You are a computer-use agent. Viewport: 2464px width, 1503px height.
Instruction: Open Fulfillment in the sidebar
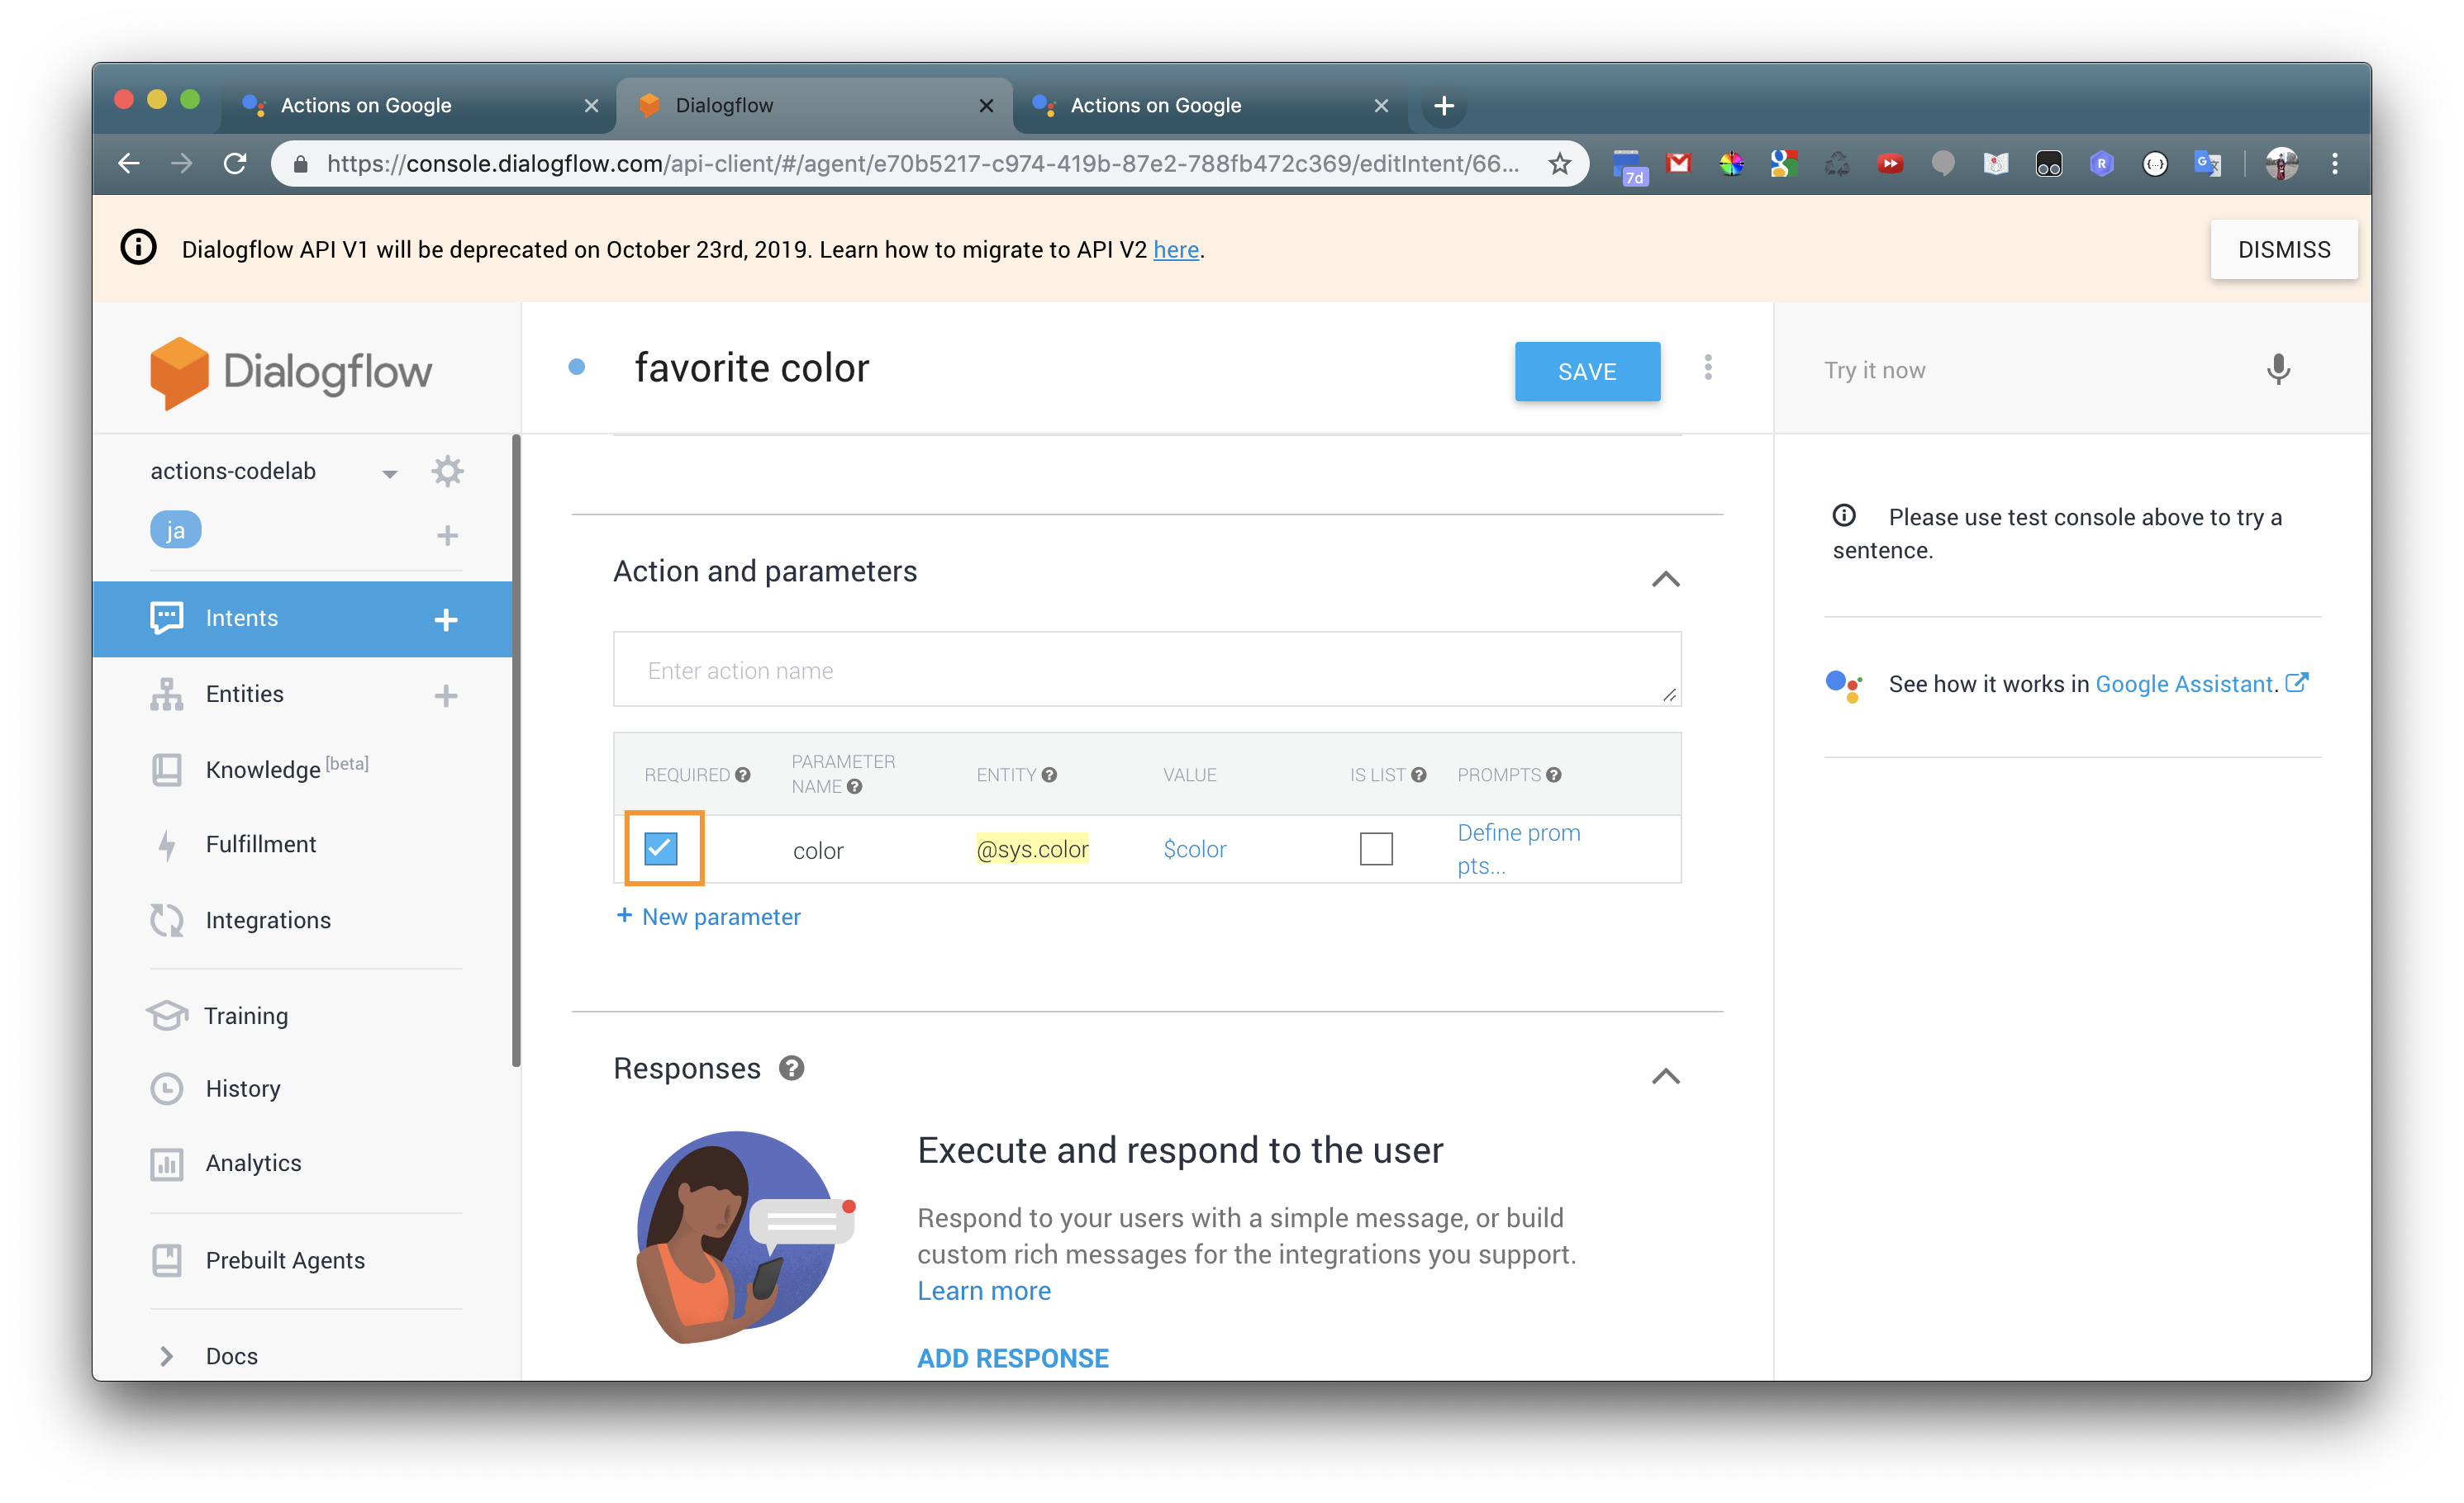260,845
